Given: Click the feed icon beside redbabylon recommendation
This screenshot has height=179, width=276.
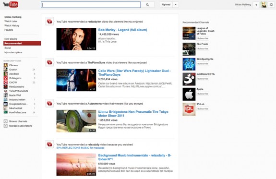Looking at the screenshot, I should click(x=49, y=22).
